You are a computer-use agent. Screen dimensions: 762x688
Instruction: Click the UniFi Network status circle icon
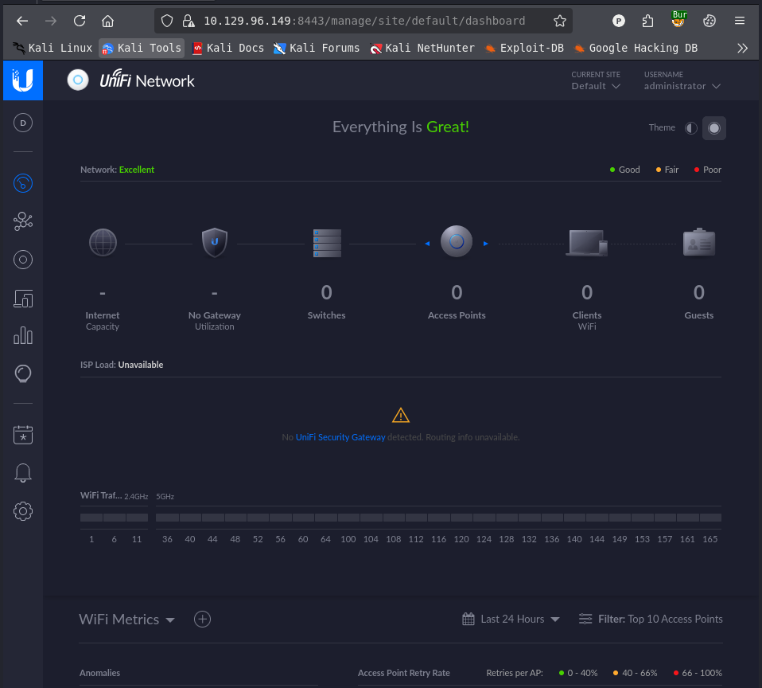[78, 80]
